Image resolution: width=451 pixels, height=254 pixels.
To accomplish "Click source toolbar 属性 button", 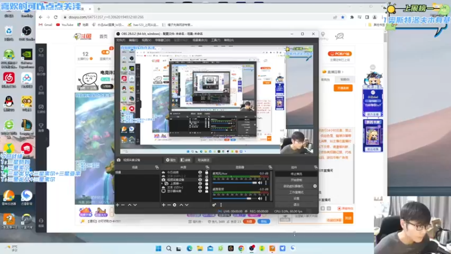I will coord(171,160).
